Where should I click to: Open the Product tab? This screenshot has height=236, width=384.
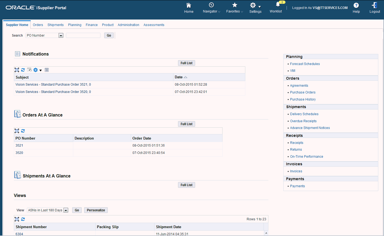[x=108, y=25]
